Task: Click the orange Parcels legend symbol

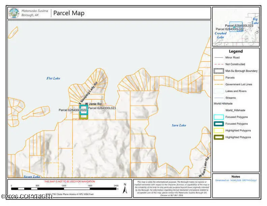Action: click(218, 78)
